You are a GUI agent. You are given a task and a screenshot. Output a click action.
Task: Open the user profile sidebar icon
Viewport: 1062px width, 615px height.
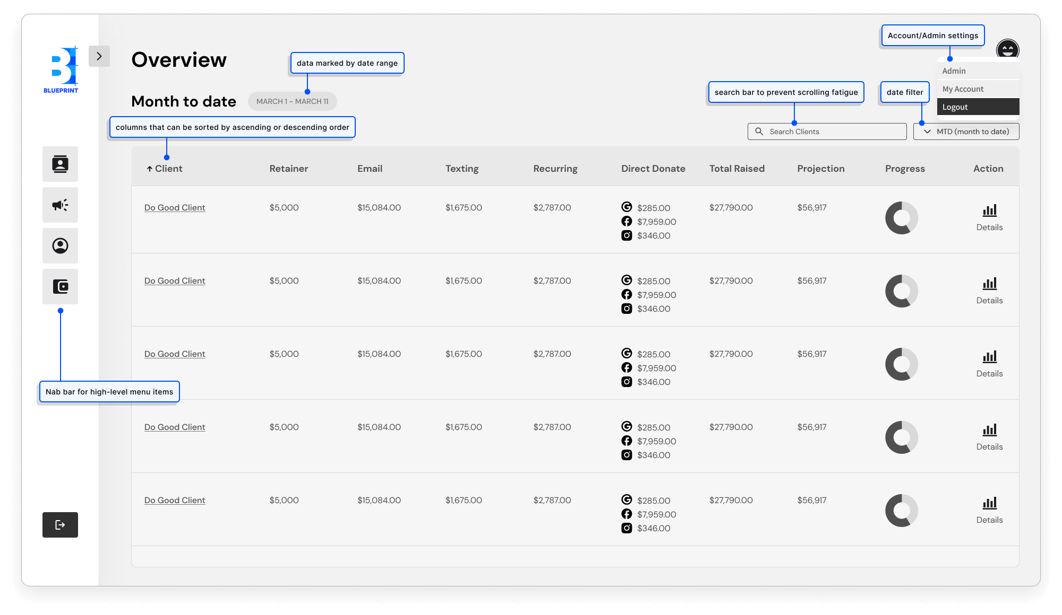point(60,246)
